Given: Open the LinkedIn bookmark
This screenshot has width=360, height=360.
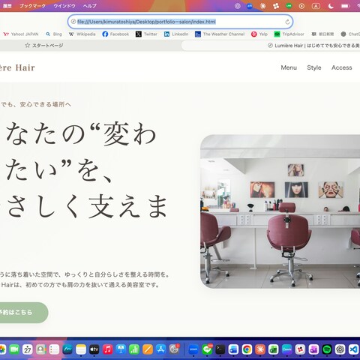Looking at the screenshot, I should [x=176, y=34].
